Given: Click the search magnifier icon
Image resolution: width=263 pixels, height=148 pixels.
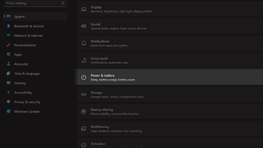Looking at the screenshot, I should pos(63,3).
